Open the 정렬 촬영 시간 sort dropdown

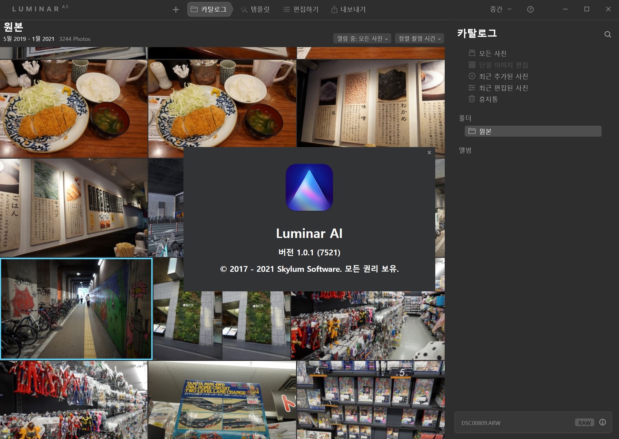click(x=419, y=38)
